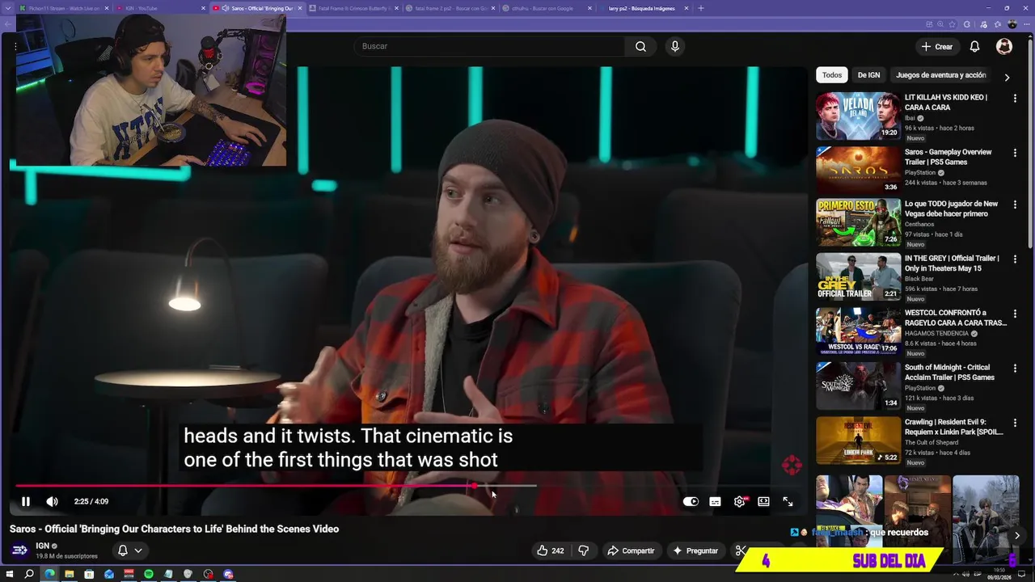Open Lo que TODO jugador de New Vegas video
The image size is (1035, 582).
858,222
